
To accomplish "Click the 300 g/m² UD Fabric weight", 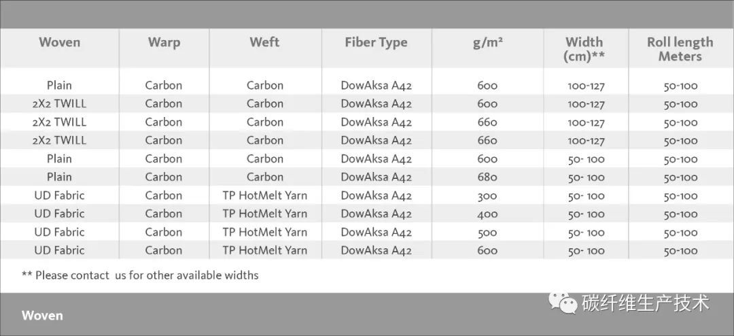I will 487,196.
